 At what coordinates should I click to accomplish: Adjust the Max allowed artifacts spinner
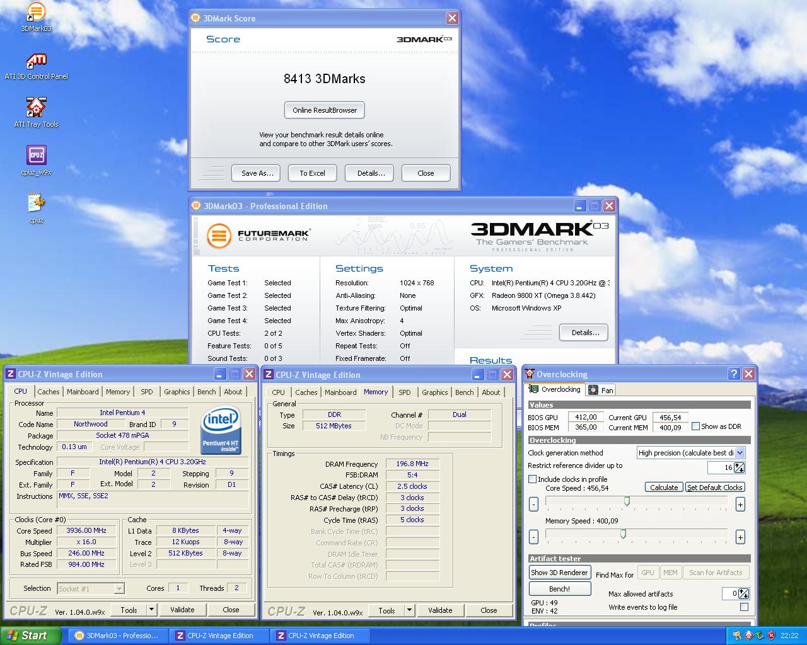point(744,593)
